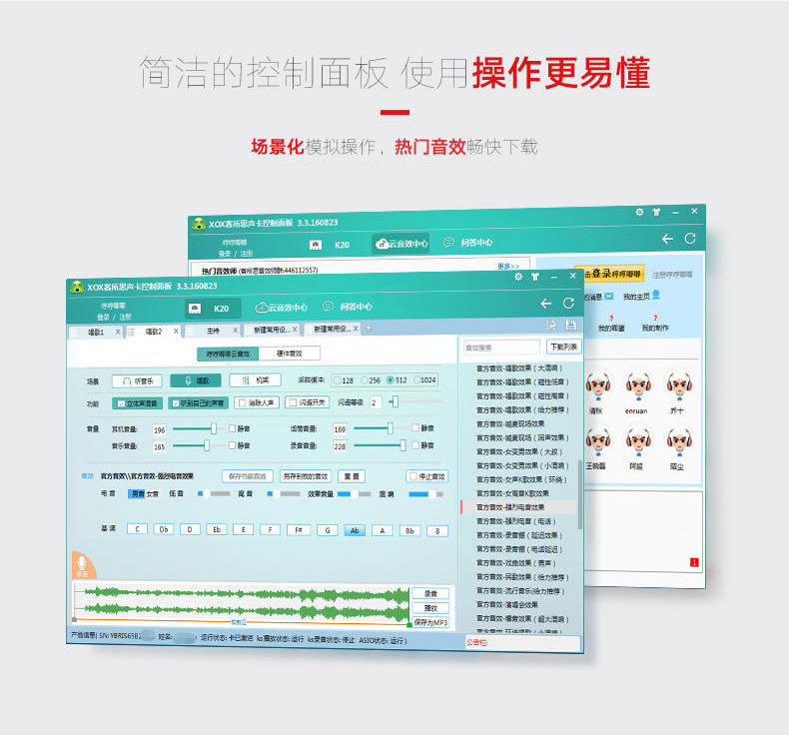The height and width of the screenshot is (735, 789).
Task: Click the 下载列表 button
Action: [x=563, y=347]
